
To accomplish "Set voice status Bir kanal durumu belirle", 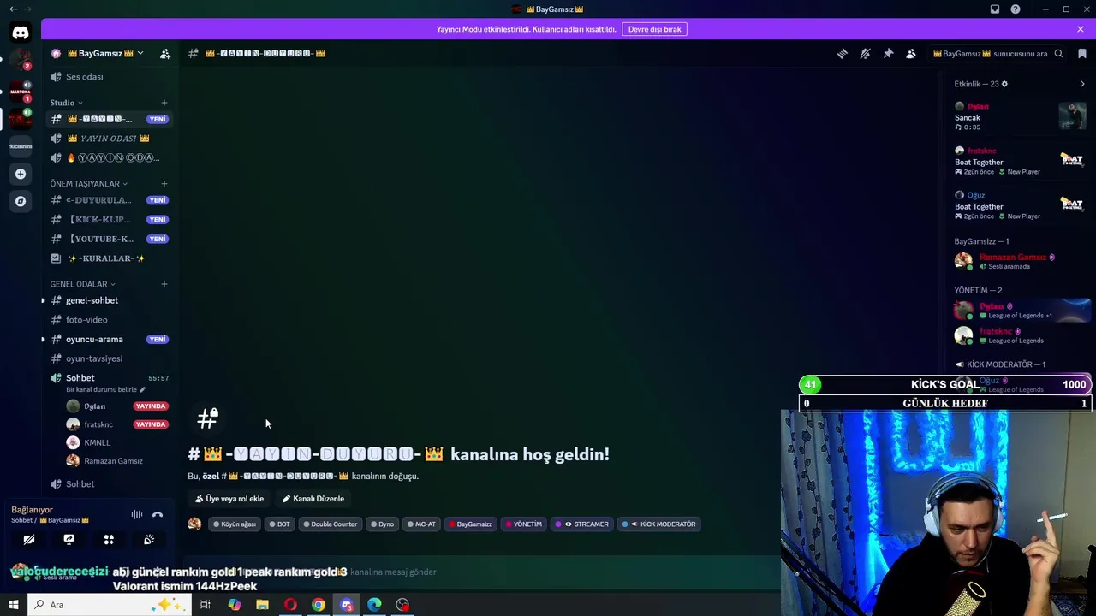I will coord(105,390).
